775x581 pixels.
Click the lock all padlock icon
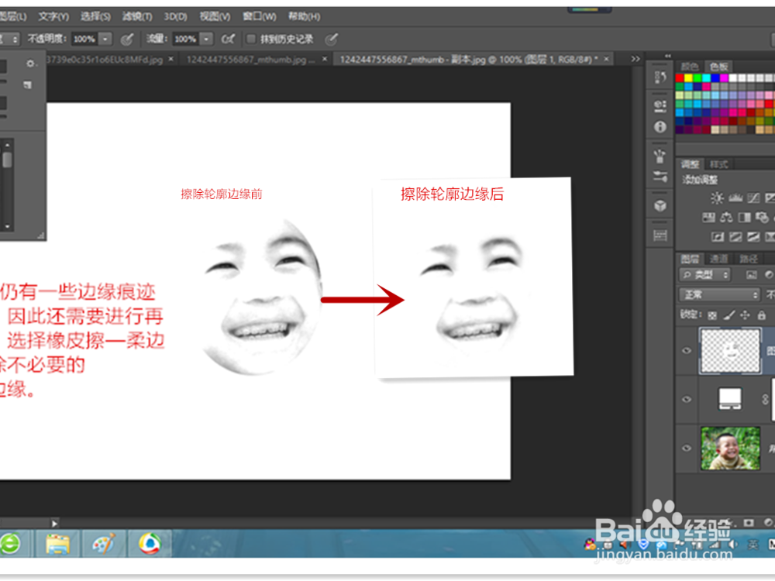point(763,314)
